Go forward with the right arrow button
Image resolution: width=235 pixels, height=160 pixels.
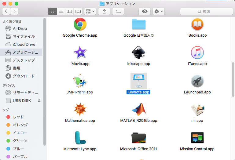tap(14, 11)
